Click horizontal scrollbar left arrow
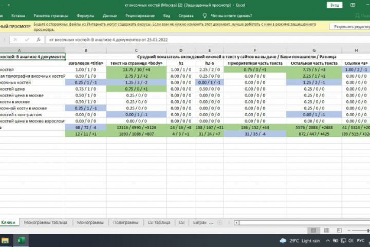This screenshot has width=370, height=247. click(x=236, y=223)
